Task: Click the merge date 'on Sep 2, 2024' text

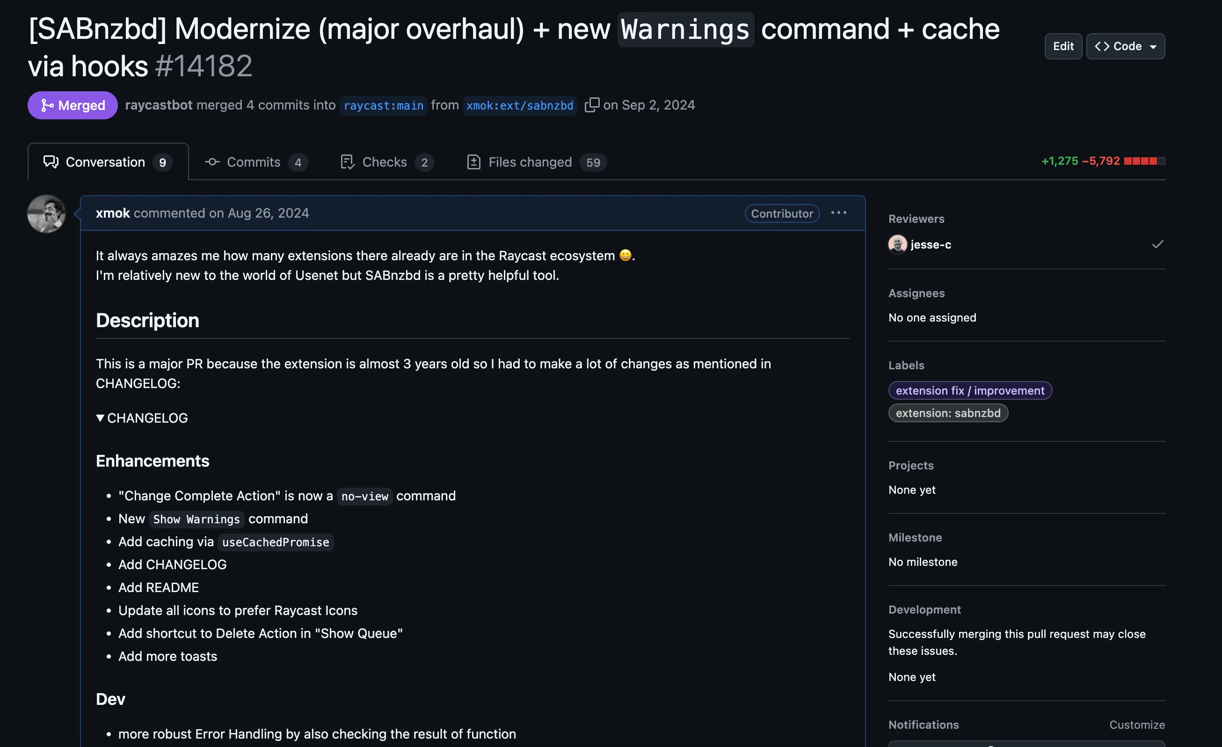Action: click(x=649, y=105)
